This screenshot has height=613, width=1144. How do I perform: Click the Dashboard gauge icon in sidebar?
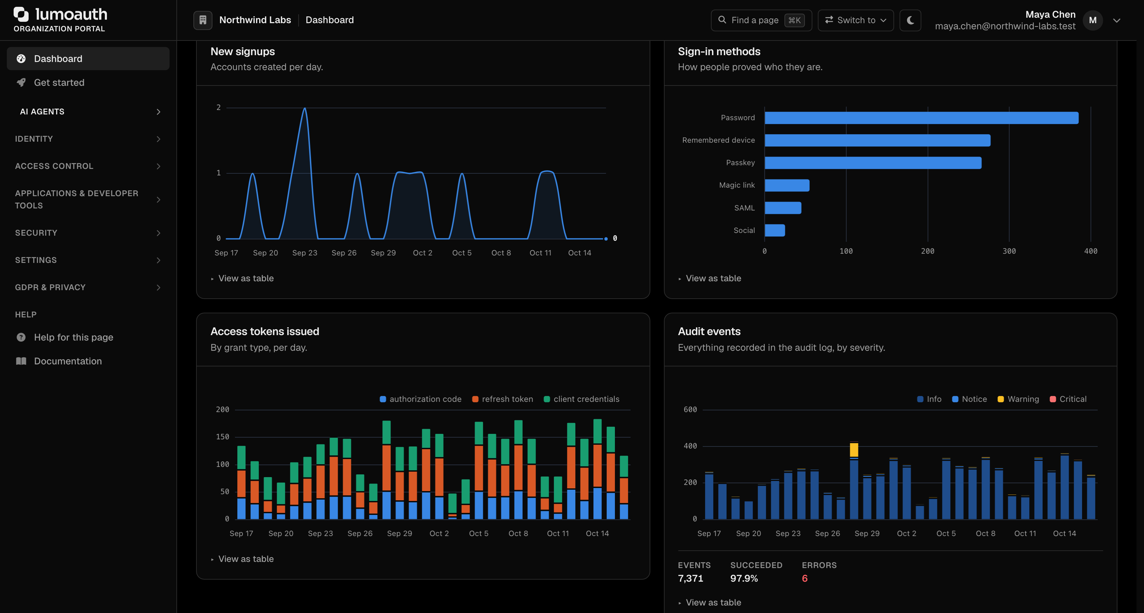pyautogui.click(x=21, y=59)
